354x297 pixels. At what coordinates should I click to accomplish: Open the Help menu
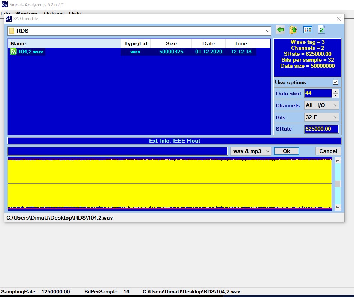coord(75,13)
